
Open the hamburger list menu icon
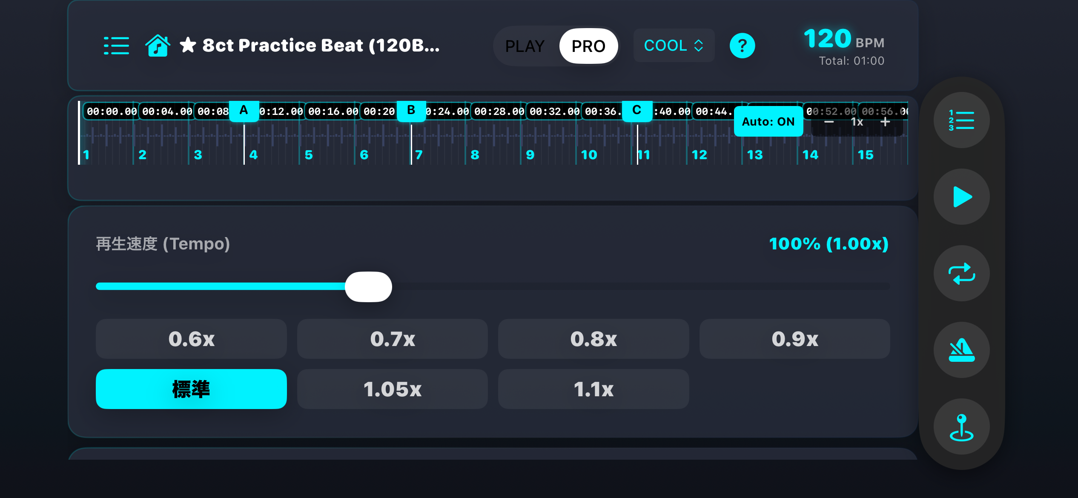point(116,46)
